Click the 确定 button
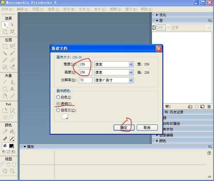The width and height of the screenshot is (214, 181). (124, 127)
